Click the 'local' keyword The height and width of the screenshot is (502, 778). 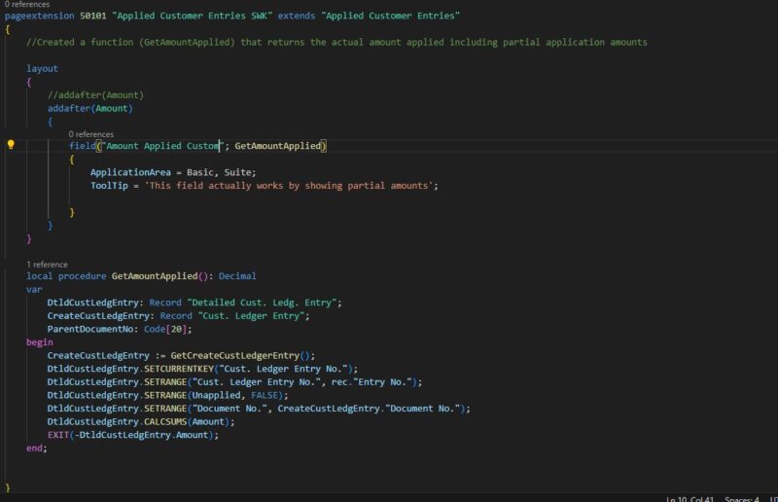click(39, 276)
